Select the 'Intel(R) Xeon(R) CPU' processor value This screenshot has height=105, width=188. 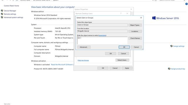click(x=63, y=28)
